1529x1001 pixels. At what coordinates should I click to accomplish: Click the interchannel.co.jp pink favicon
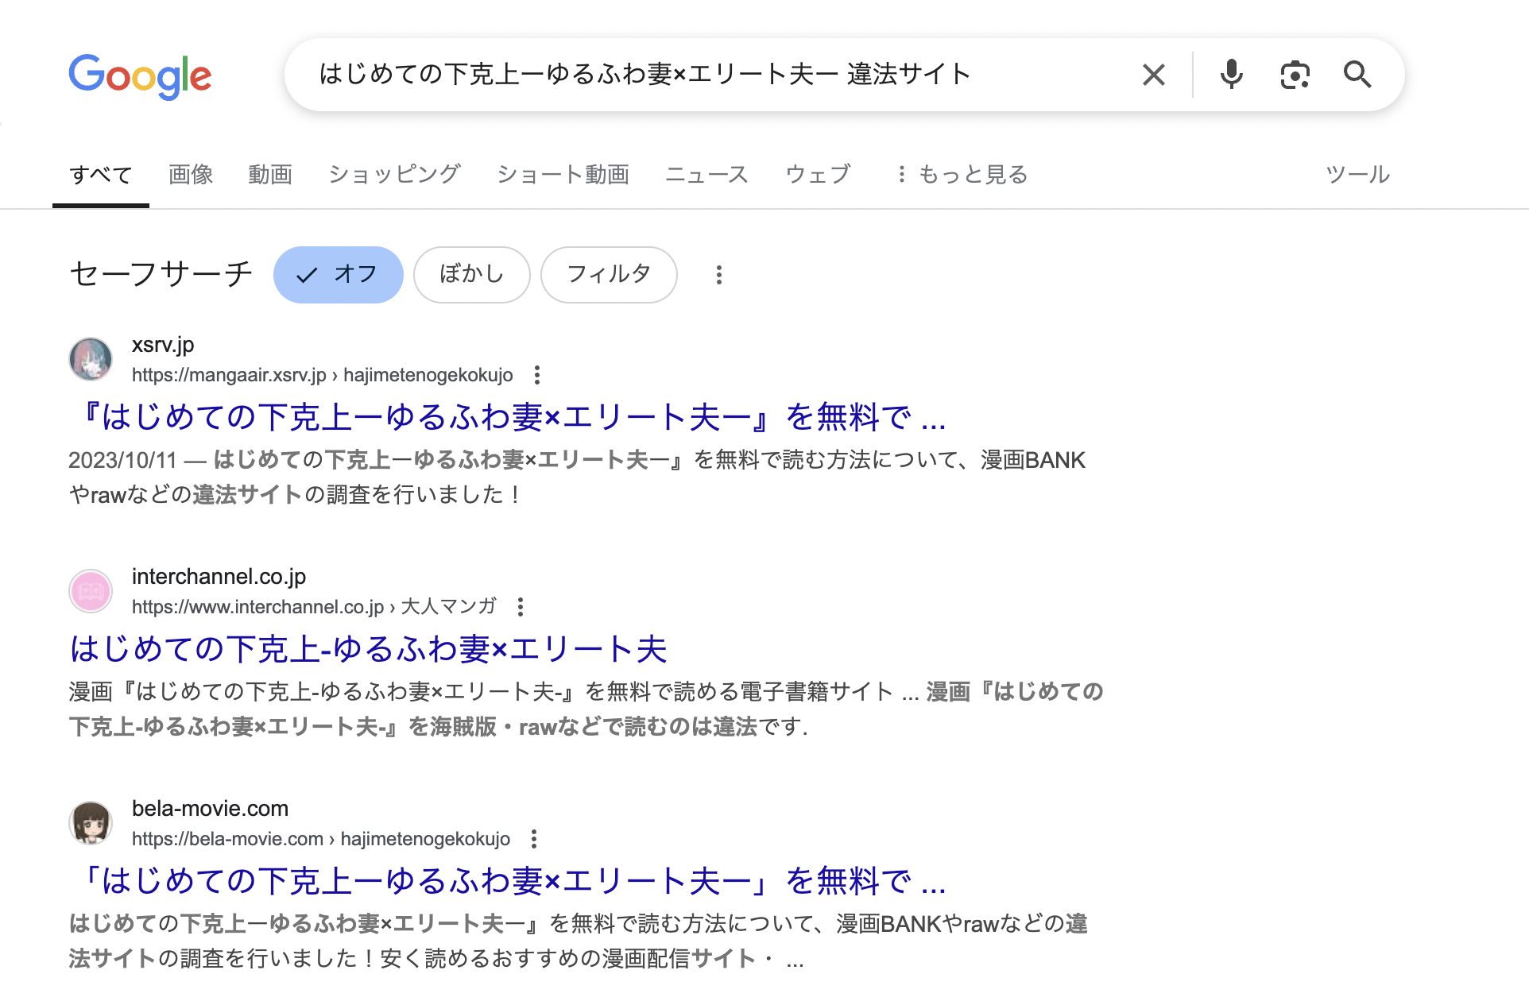point(90,591)
